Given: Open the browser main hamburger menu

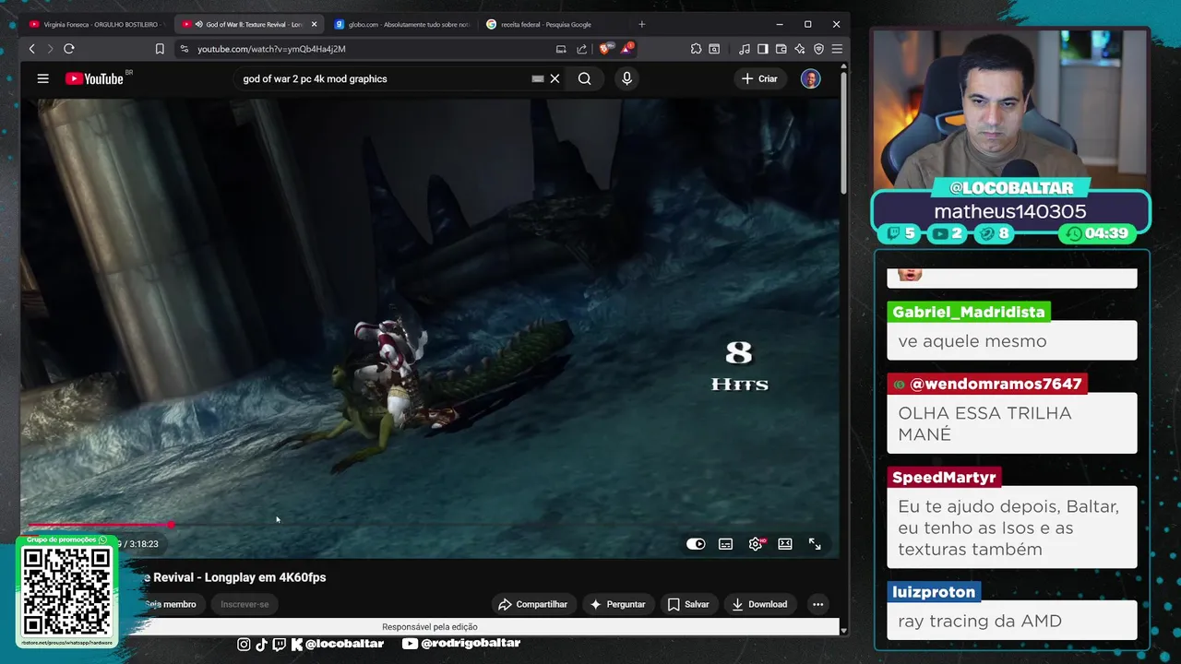Looking at the screenshot, I should (x=837, y=49).
